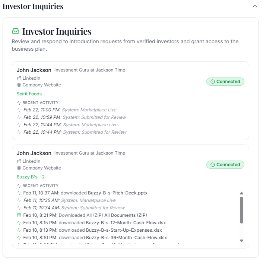Select the Buzzy-B-s-36-Month-Cash-Flow.xlsx entry
Screen dimensions: 263x263
tap(92, 238)
